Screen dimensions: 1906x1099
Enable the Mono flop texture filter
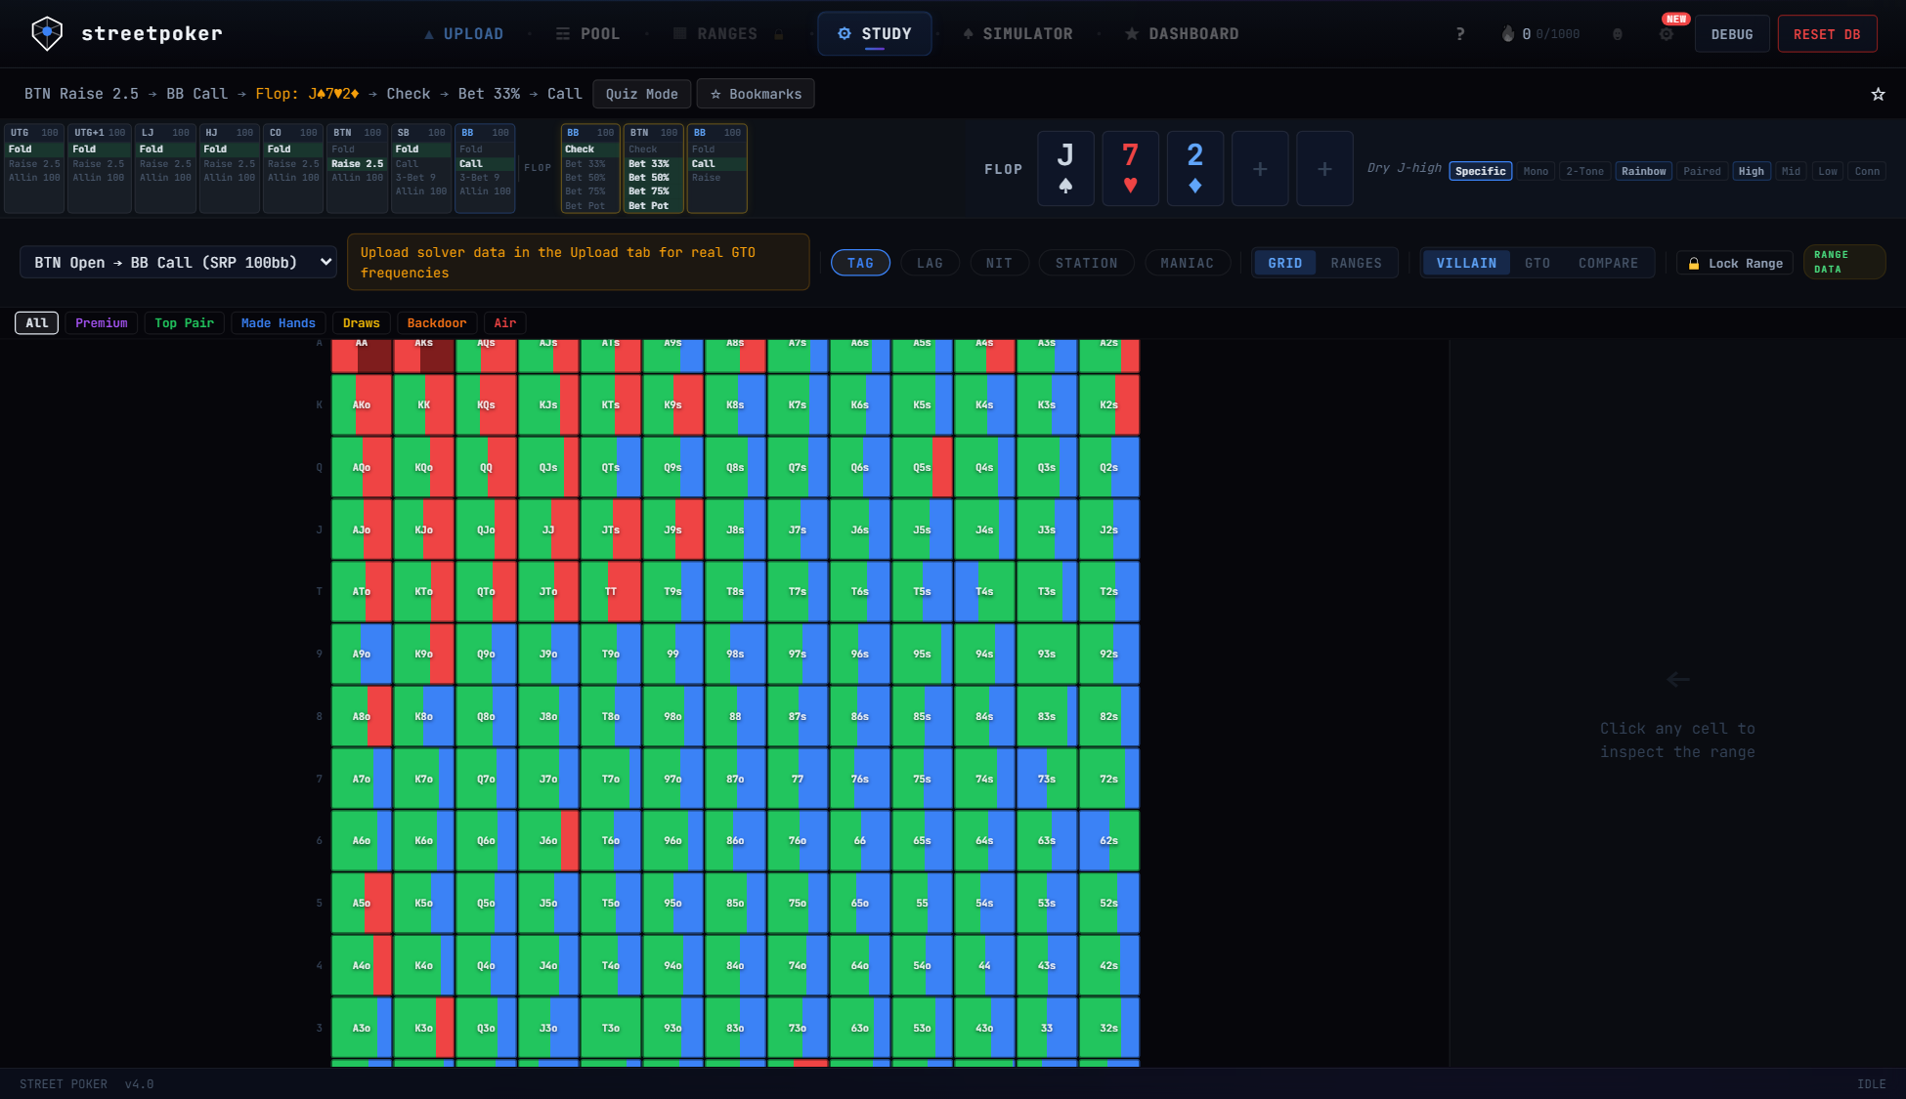[x=1536, y=171]
